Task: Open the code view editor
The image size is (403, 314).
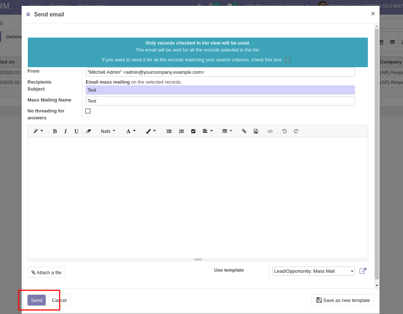Action: [270, 131]
